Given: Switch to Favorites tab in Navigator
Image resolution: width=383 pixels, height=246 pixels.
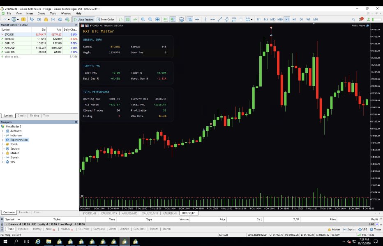Looking at the screenshot, I should 24,212.
